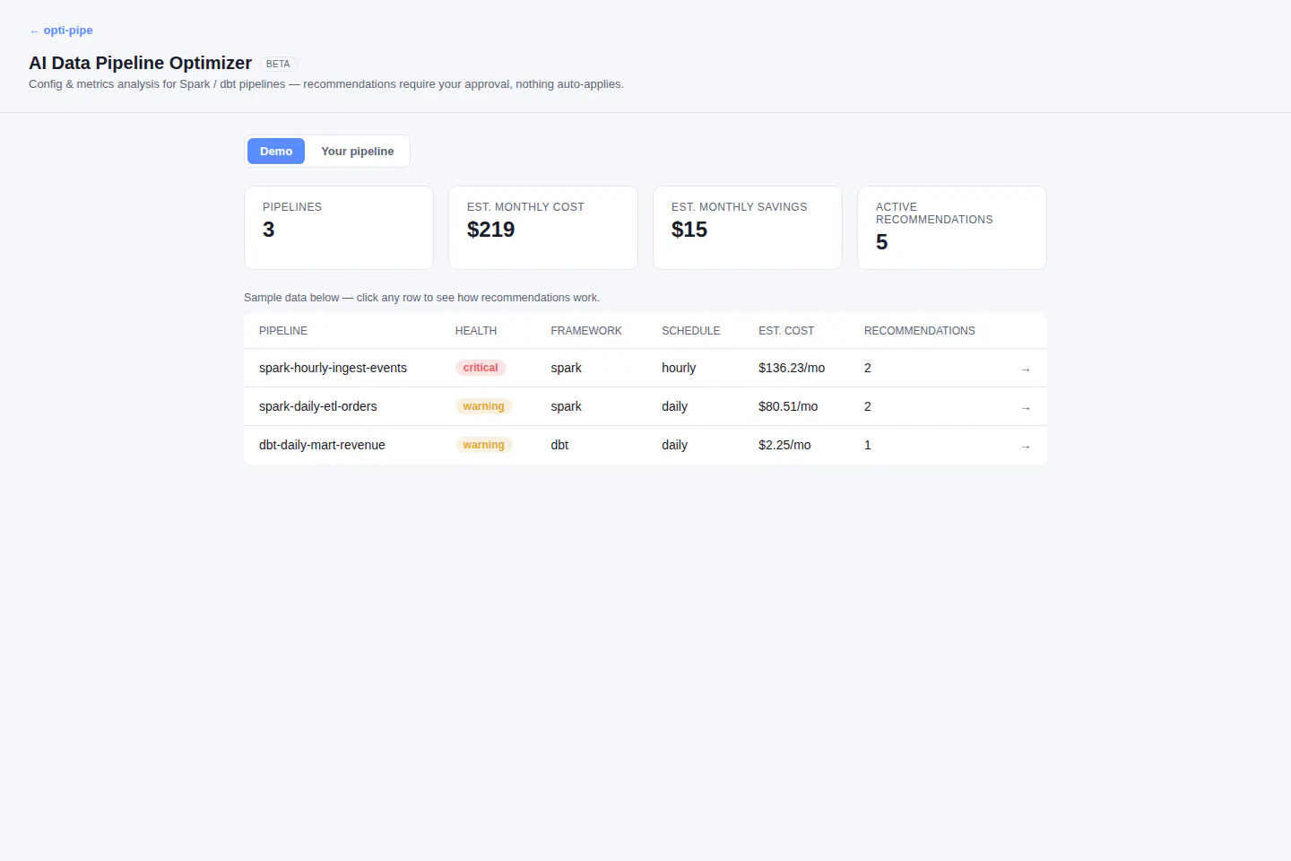
Task: Click the Pipelines summary card
Action: (339, 228)
